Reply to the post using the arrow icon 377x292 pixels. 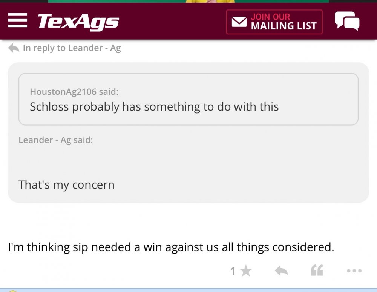click(x=281, y=270)
